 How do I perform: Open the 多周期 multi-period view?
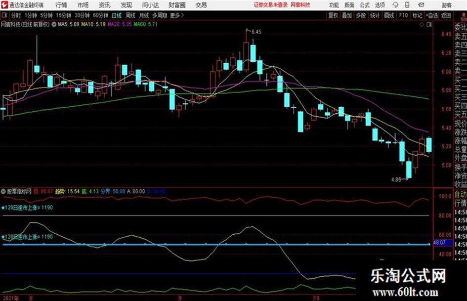click(x=160, y=15)
